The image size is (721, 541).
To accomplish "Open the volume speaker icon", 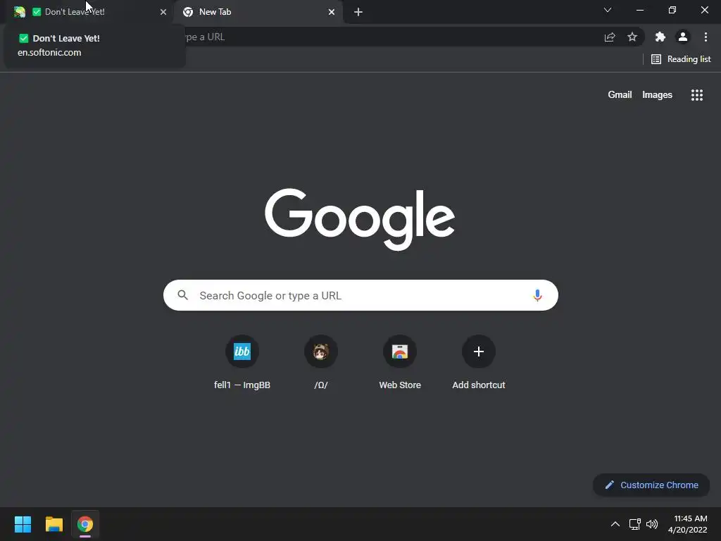I will 652,524.
